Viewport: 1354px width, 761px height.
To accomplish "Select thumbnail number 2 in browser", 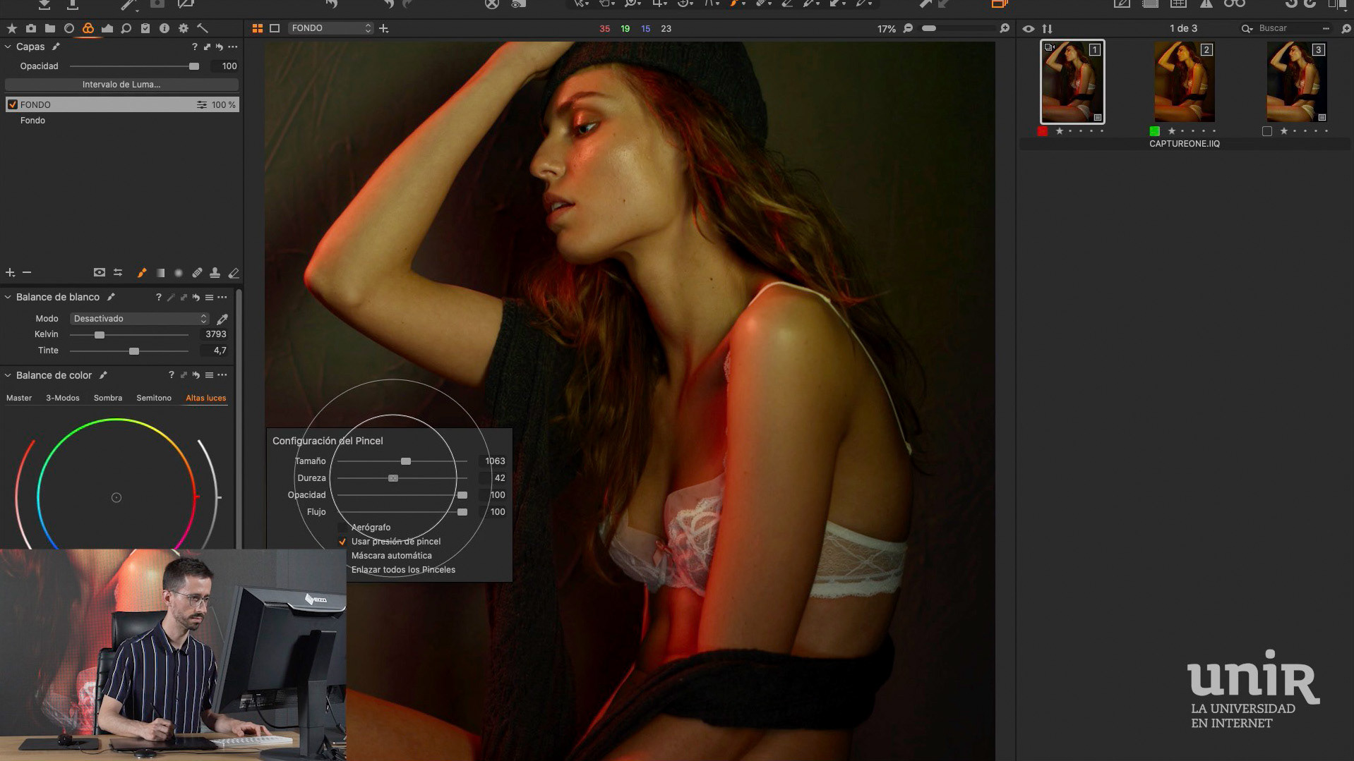I will 1185,82.
